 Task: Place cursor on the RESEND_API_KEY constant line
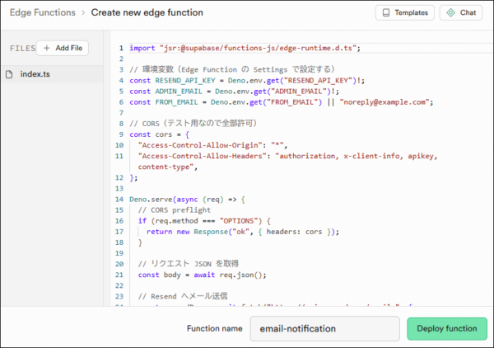pos(247,81)
